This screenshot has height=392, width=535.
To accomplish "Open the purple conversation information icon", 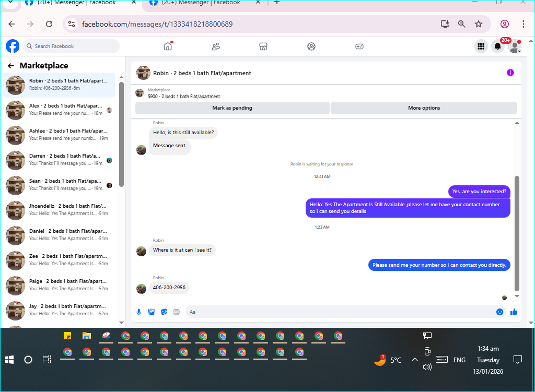I will coord(510,73).
